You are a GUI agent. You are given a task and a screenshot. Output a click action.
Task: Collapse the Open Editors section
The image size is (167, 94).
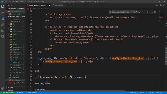15,9
